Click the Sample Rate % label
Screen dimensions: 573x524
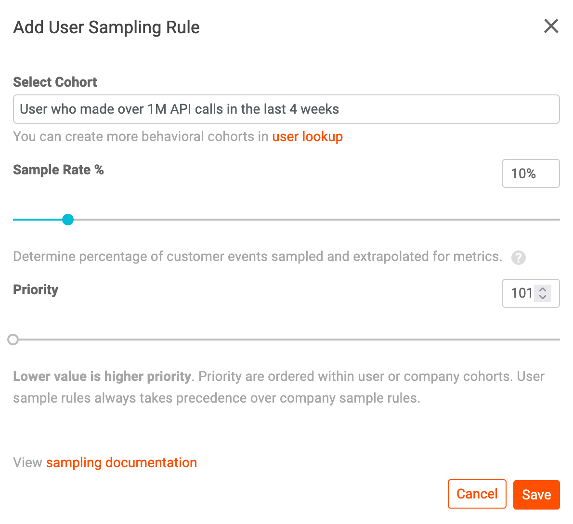(58, 170)
